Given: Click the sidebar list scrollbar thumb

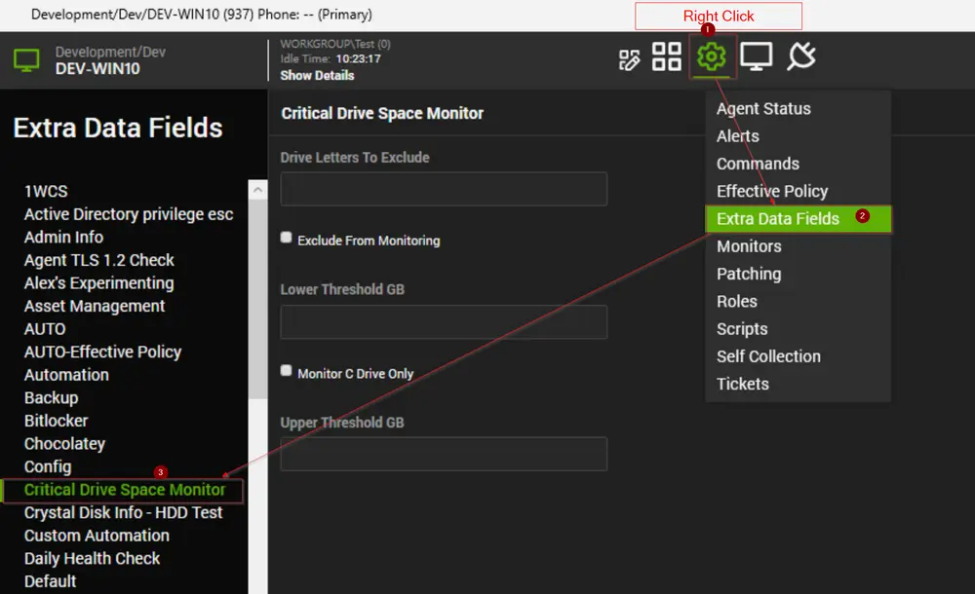Looking at the screenshot, I should point(258,300).
